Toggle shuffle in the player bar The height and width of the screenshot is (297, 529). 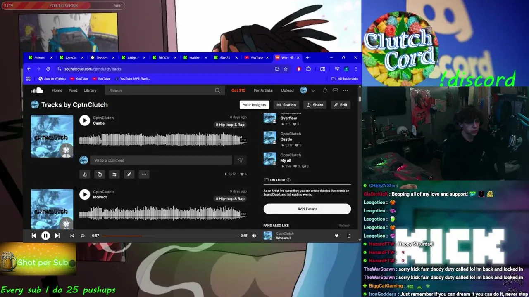click(72, 236)
